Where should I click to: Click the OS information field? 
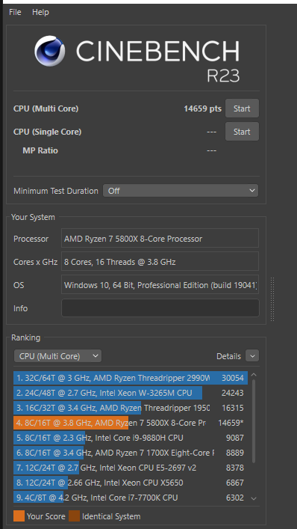[160, 285]
